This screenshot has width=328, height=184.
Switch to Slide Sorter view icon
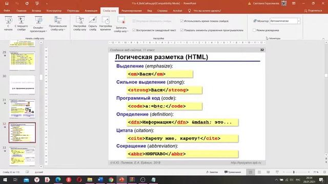coord(259,172)
